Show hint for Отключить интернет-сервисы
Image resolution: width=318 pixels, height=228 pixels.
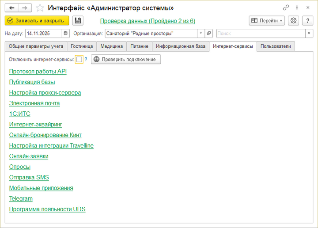(x=86, y=60)
